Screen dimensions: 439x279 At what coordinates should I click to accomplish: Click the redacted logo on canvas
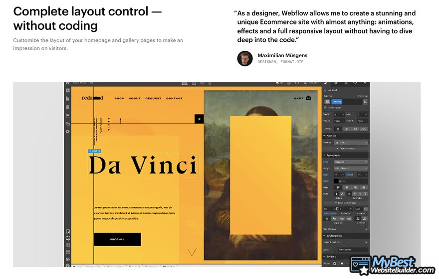tap(92, 98)
